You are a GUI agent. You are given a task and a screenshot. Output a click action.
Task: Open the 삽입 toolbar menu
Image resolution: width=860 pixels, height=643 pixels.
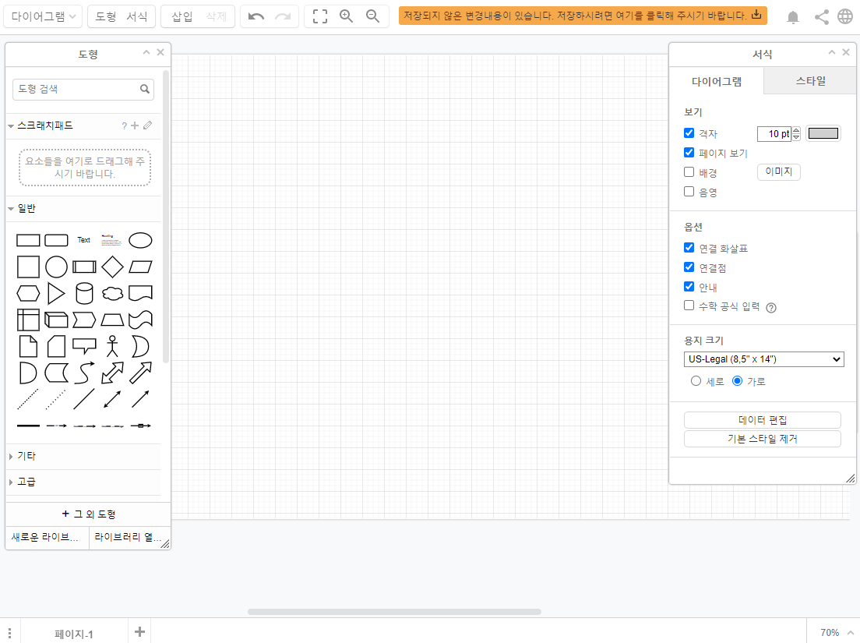click(x=182, y=16)
